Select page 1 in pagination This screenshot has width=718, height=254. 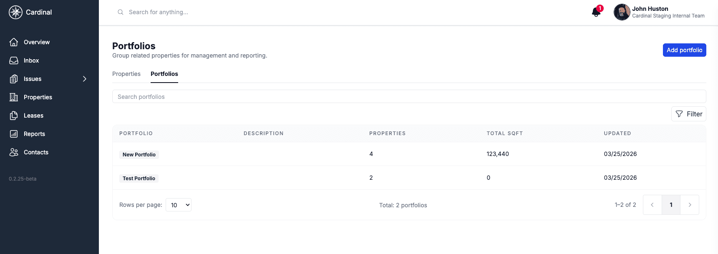coord(671,205)
